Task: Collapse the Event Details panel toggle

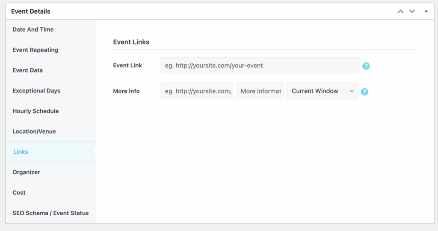Action: (426, 12)
